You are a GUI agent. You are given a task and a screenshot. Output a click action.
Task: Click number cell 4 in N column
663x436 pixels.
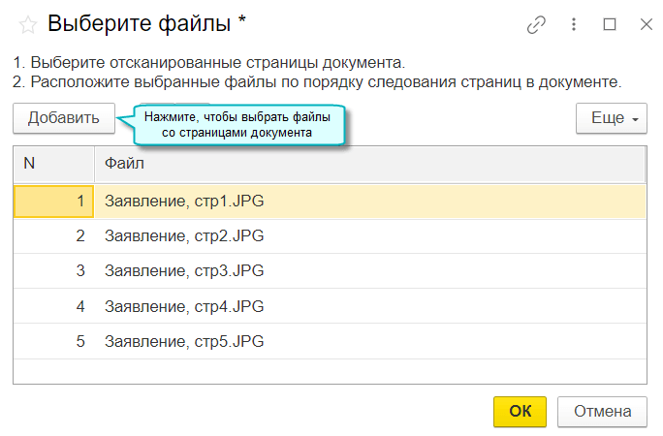[53, 306]
